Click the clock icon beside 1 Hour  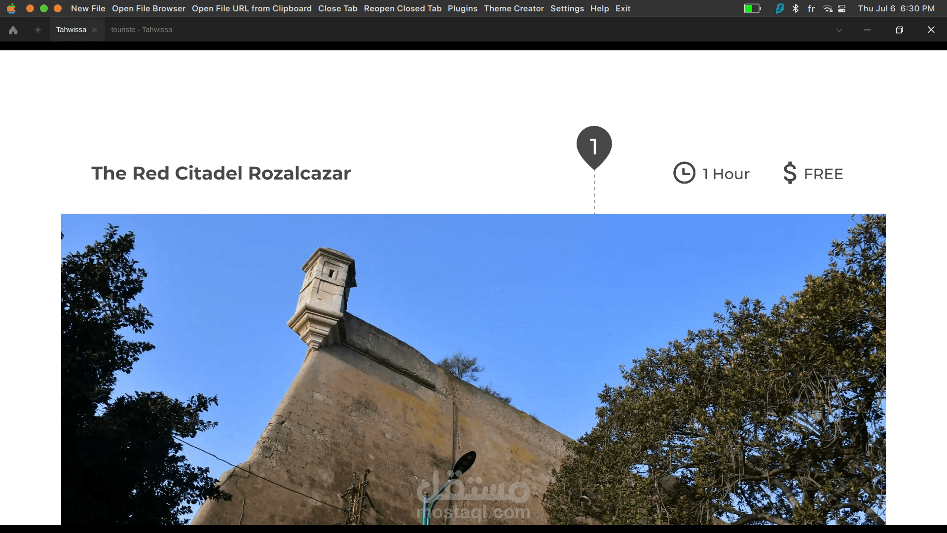684,173
